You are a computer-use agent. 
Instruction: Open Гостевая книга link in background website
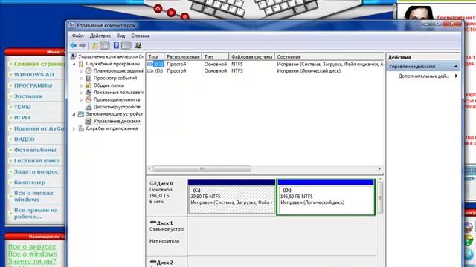coord(37,161)
